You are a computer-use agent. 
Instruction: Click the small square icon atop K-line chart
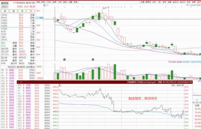pyautogui.click(x=45, y=5)
